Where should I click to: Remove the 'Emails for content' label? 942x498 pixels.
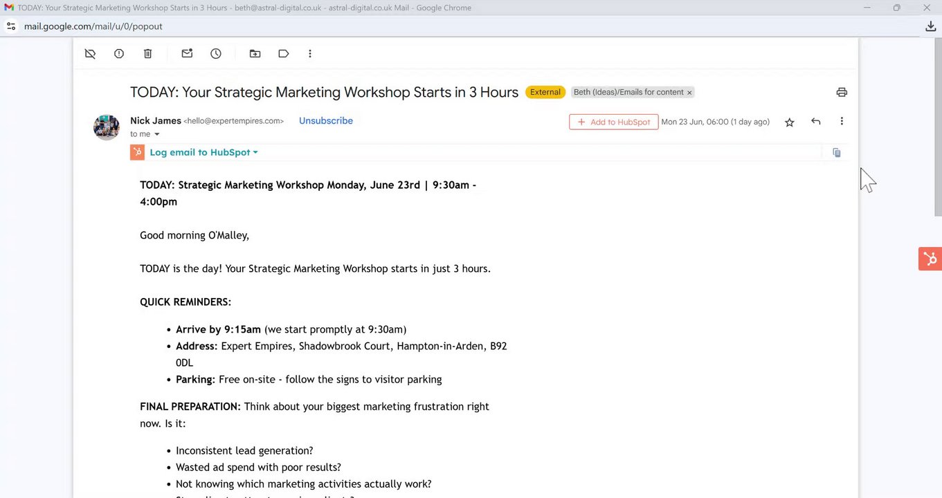coord(689,92)
